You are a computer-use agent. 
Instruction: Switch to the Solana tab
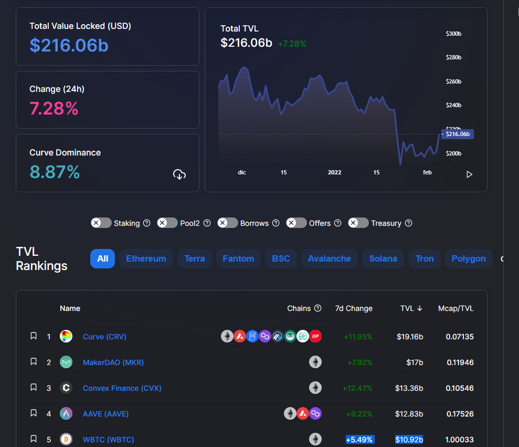point(383,258)
